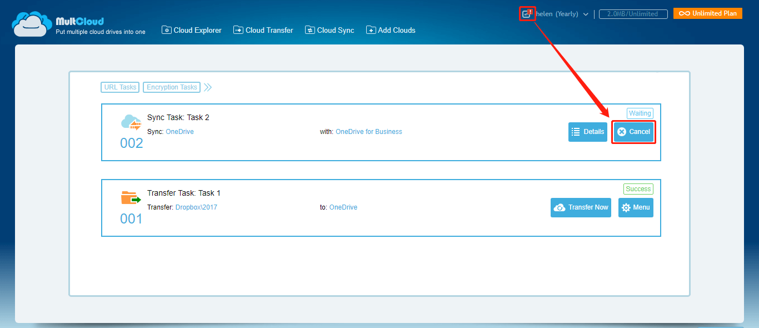
Task: Open Add Clouds from top navigation
Action: [x=391, y=30]
